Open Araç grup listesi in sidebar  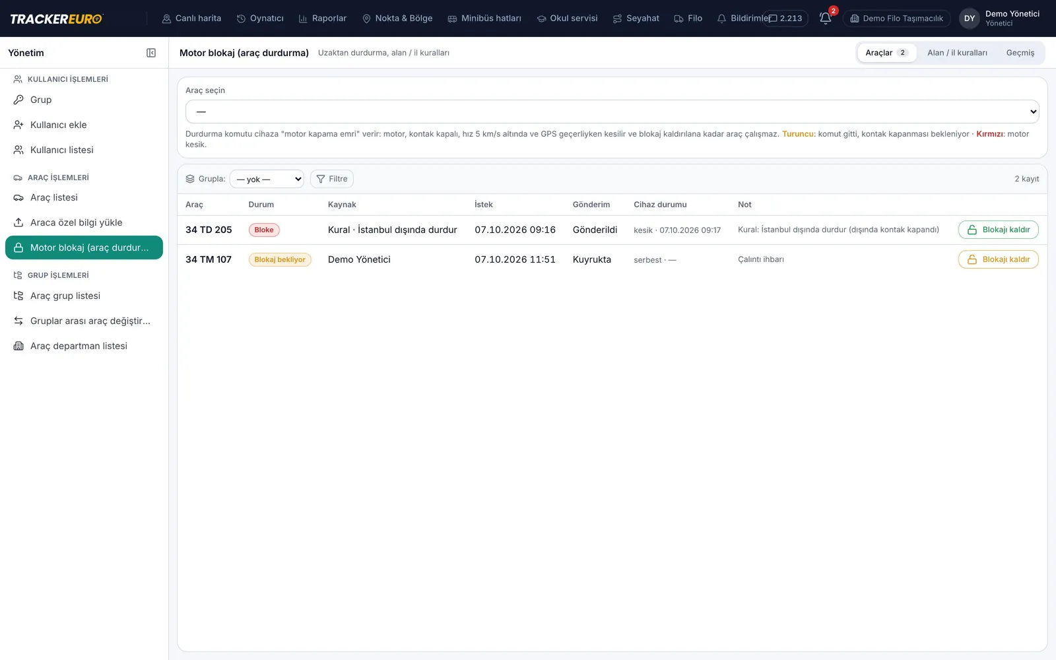tap(84, 296)
